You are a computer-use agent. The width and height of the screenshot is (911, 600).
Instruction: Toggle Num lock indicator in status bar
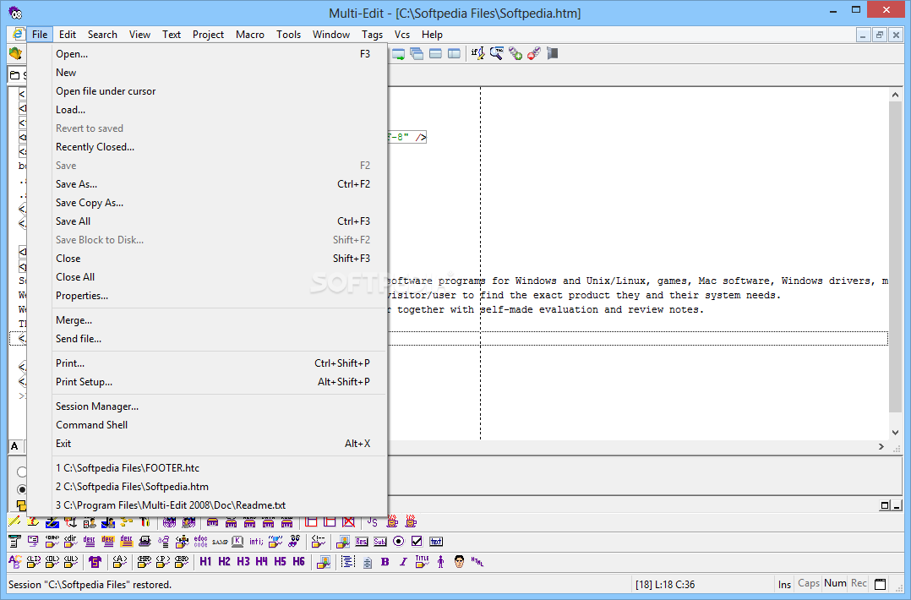(x=835, y=583)
